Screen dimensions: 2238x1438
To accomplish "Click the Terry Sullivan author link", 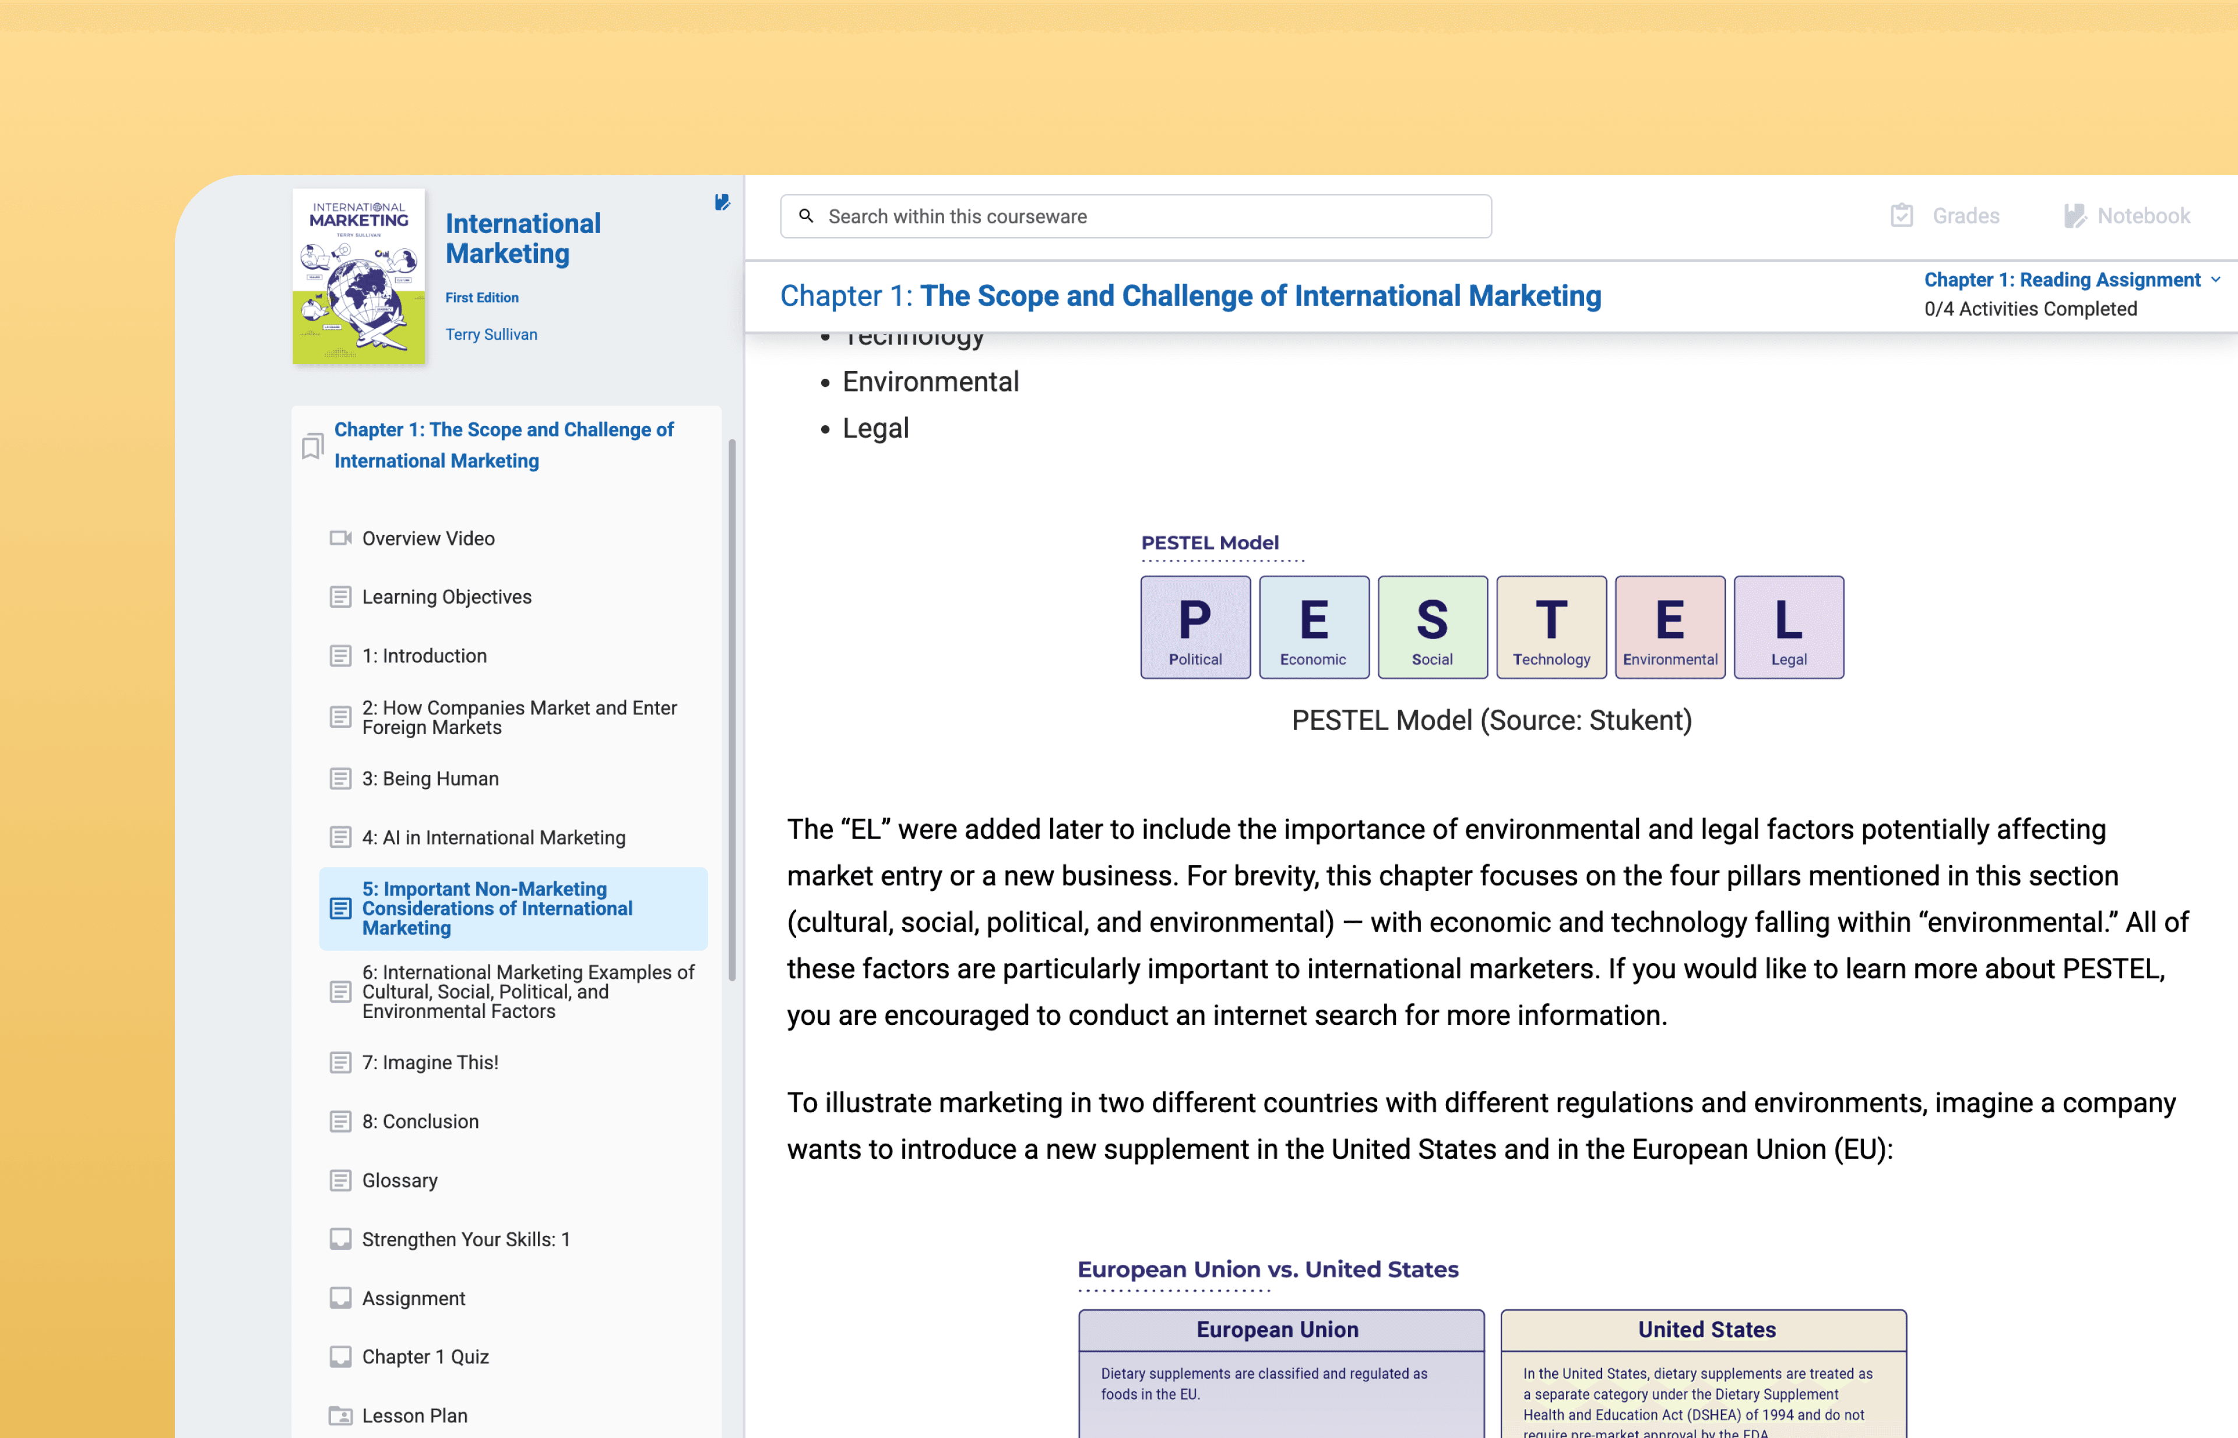I will 490,334.
